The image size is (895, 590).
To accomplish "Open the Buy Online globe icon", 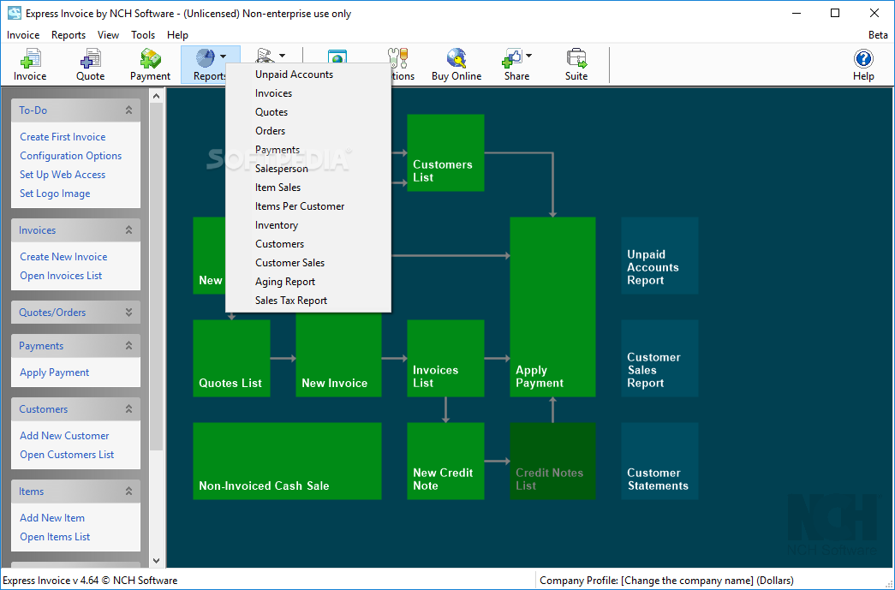I will click(456, 59).
